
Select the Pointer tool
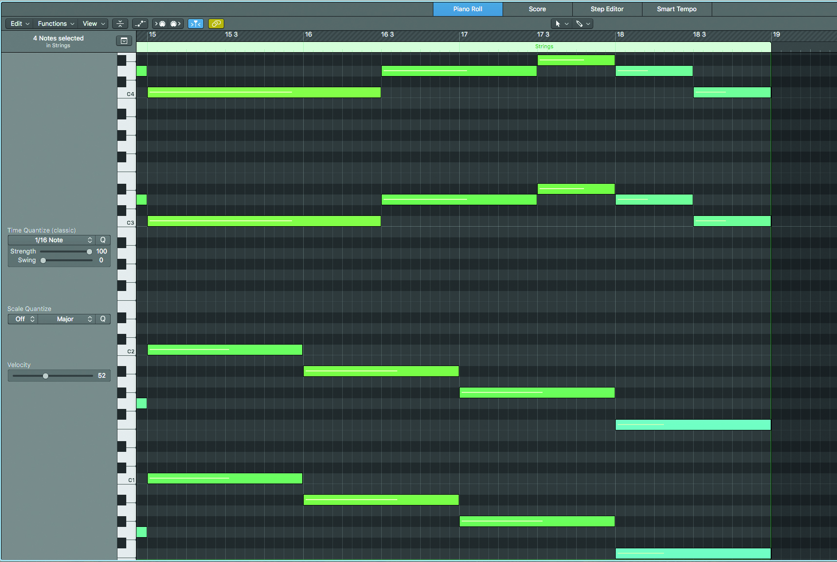point(558,23)
